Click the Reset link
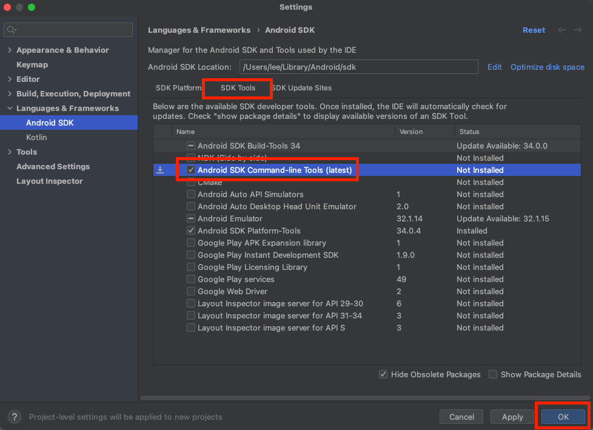 click(x=534, y=30)
